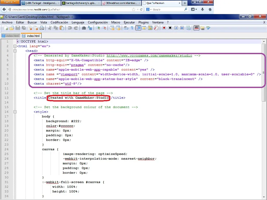This screenshot has height=200, width=267.
Task: Click scroll-down arrow of editor scrollbar
Action: [x=264, y=197]
